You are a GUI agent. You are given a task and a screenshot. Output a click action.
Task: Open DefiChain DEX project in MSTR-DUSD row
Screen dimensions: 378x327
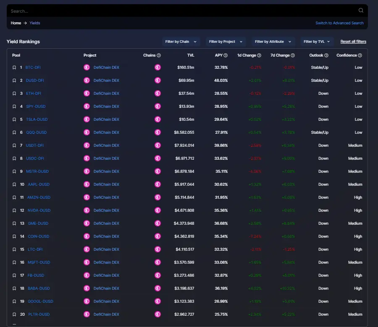(106, 171)
